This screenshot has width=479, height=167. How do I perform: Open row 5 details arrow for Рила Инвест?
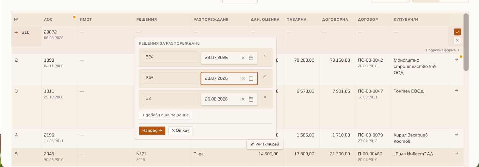click(x=456, y=153)
